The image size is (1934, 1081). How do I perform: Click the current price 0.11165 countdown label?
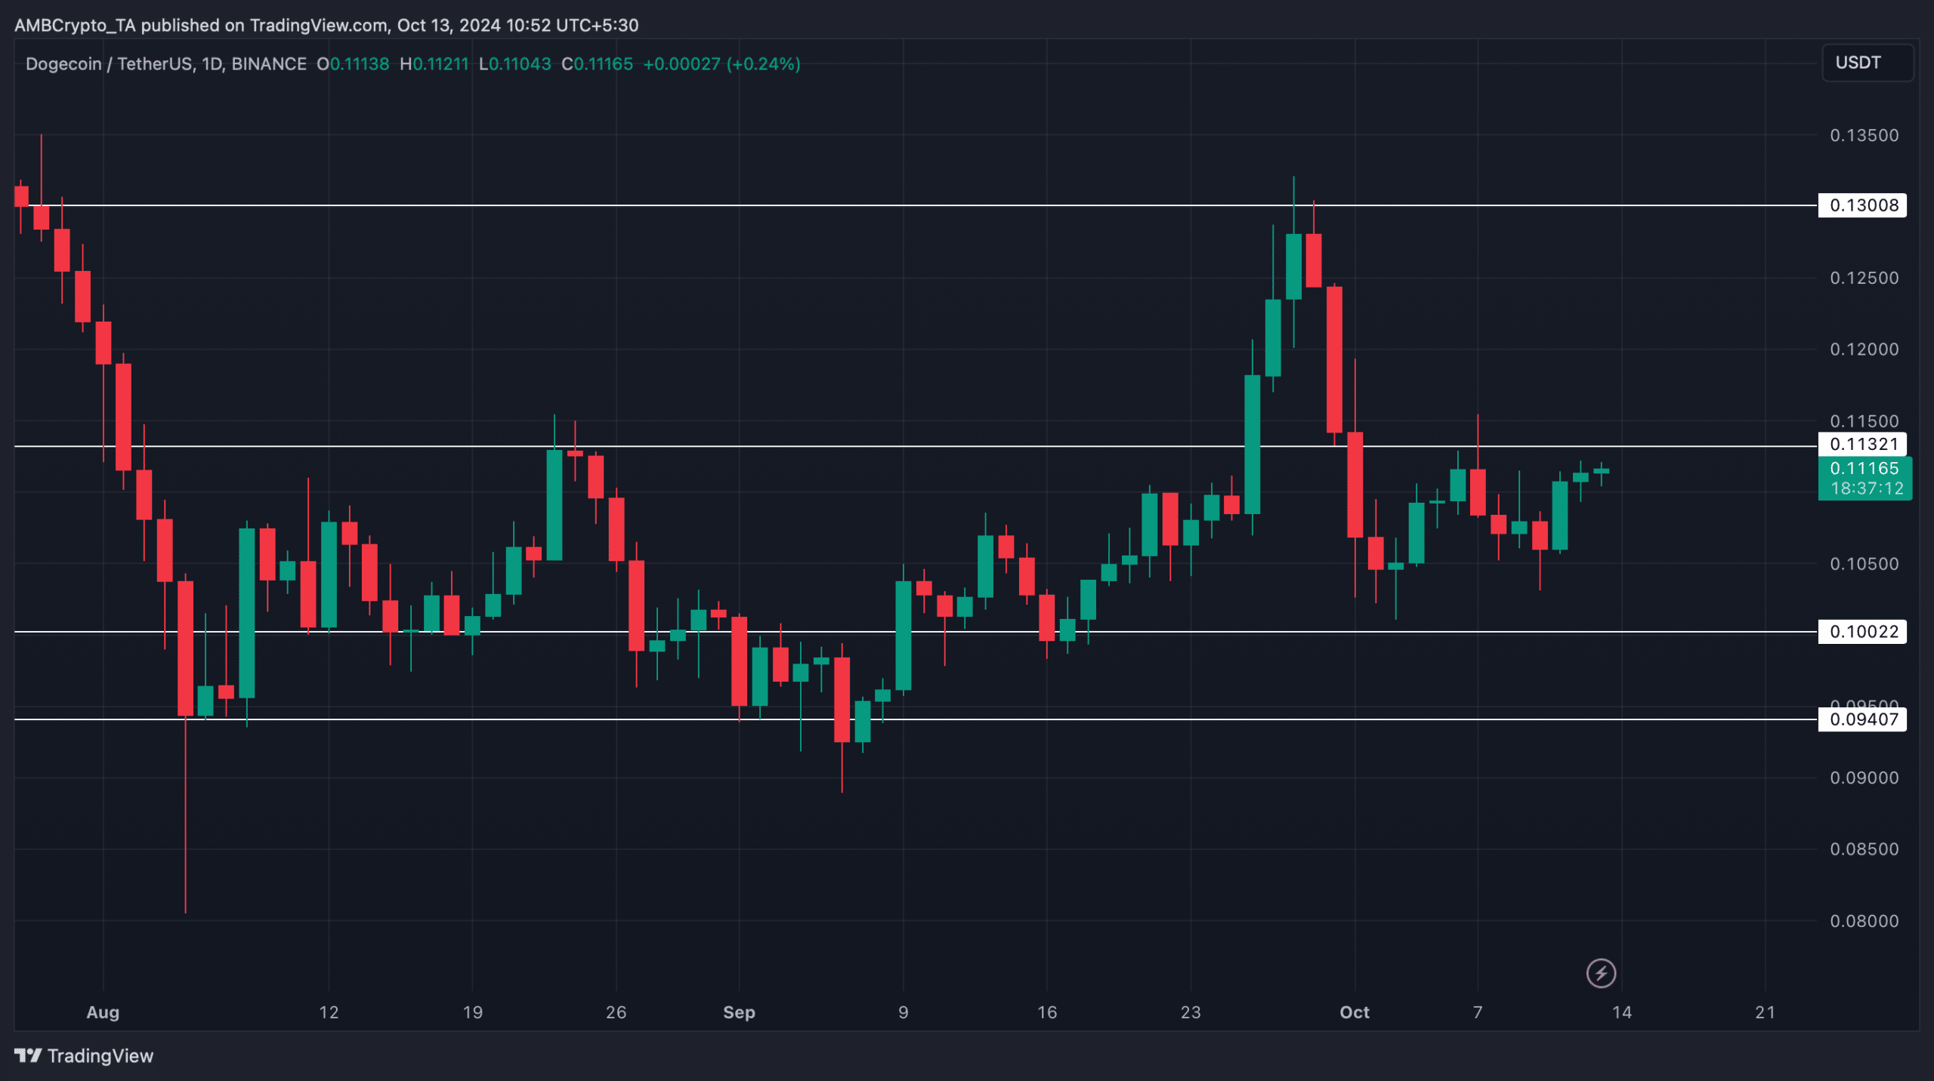[x=1864, y=479]
